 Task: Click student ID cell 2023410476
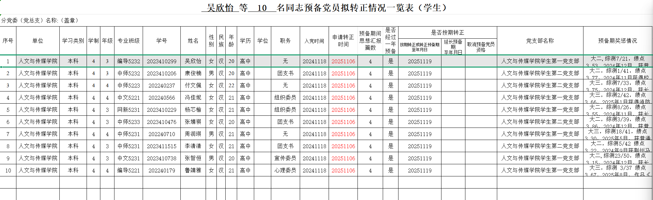click(161, 122)
